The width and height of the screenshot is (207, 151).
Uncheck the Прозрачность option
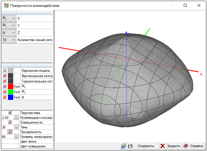10,132
